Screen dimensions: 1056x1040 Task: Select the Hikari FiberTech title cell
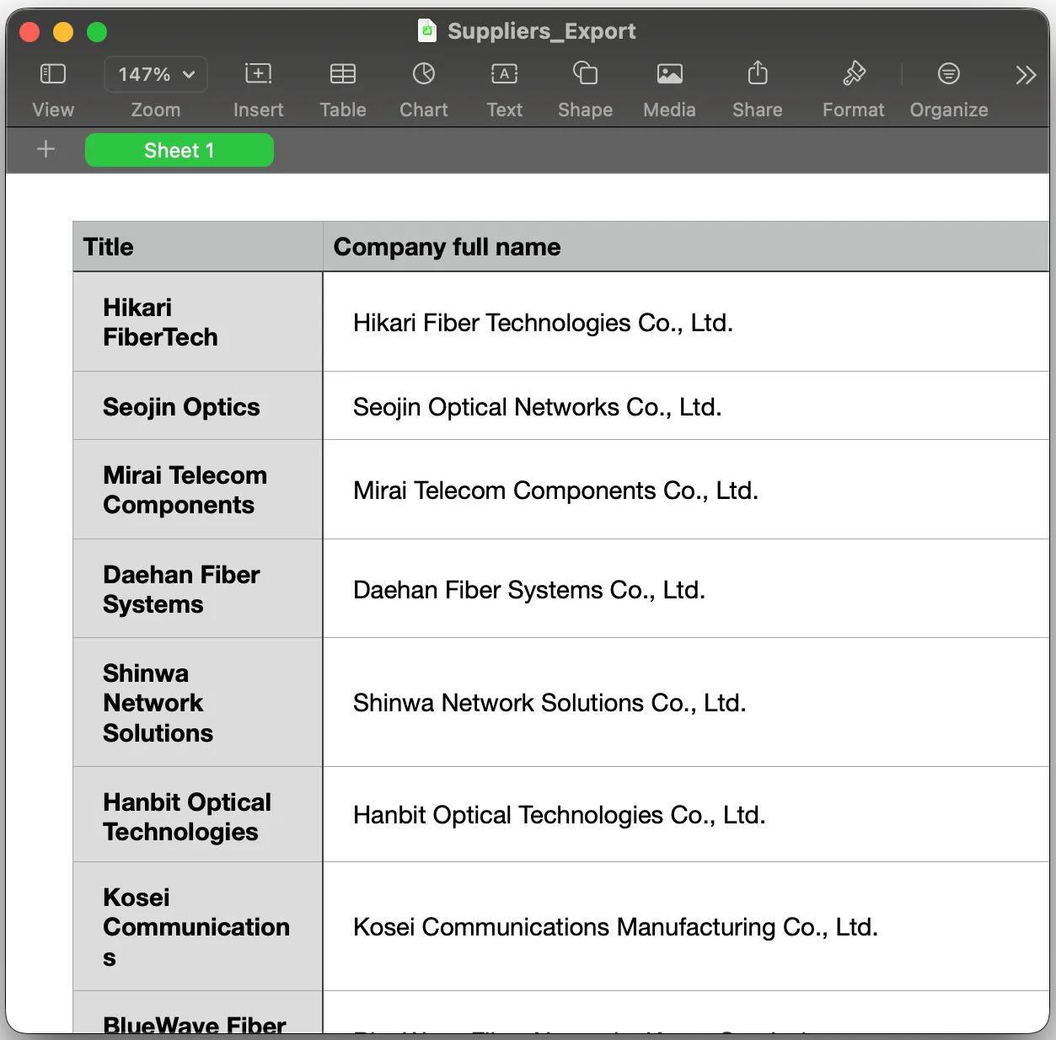click(198, 322)
